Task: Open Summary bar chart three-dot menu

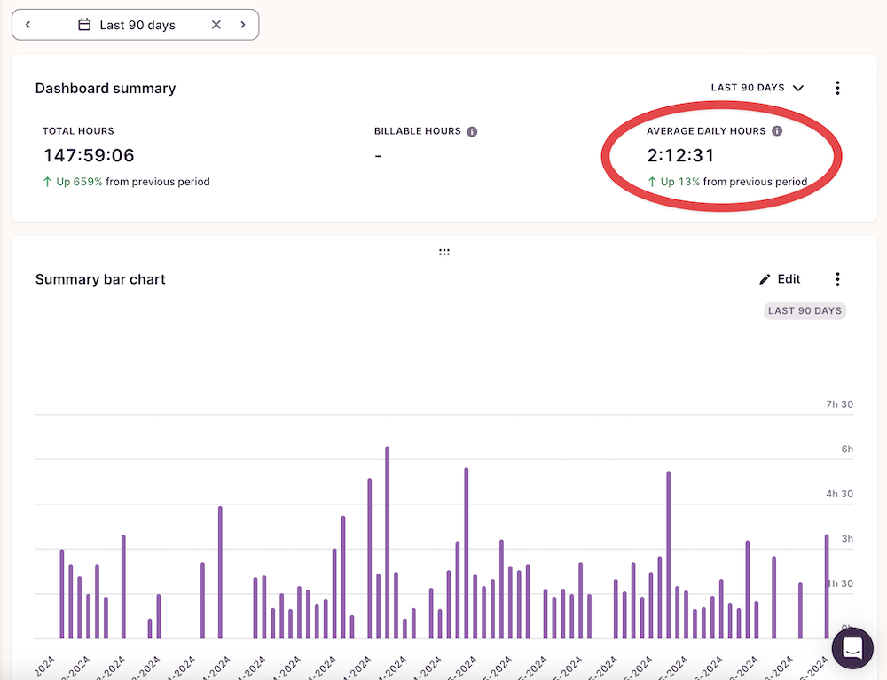Action: click(837, 279)
